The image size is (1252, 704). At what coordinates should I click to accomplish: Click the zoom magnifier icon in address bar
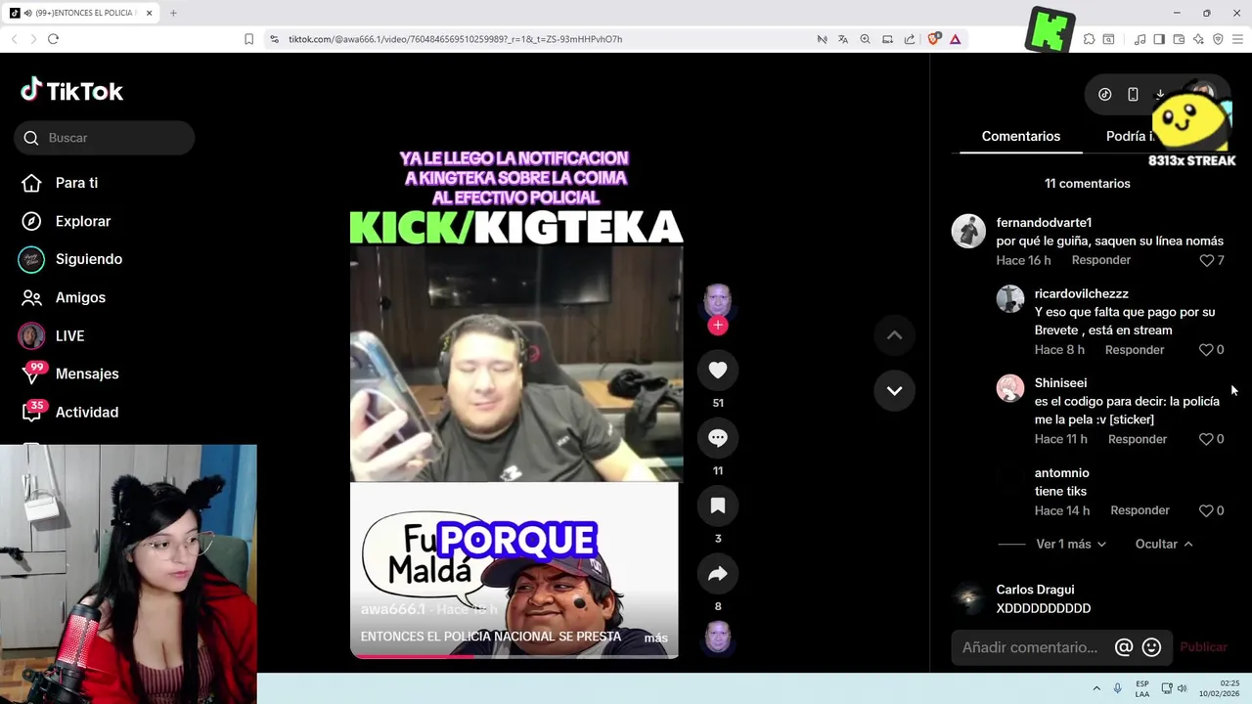865,39
